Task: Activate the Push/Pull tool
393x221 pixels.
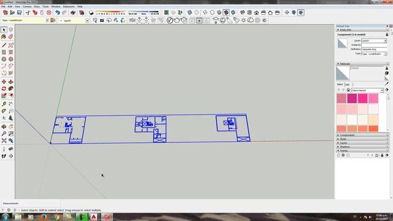Action: pyautogui.click(x=11, y=82)
